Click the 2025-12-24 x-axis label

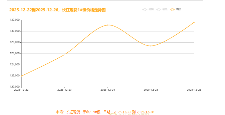point(107,90)
